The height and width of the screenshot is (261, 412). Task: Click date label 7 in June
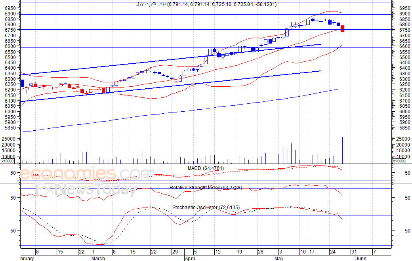pos(374,252)
